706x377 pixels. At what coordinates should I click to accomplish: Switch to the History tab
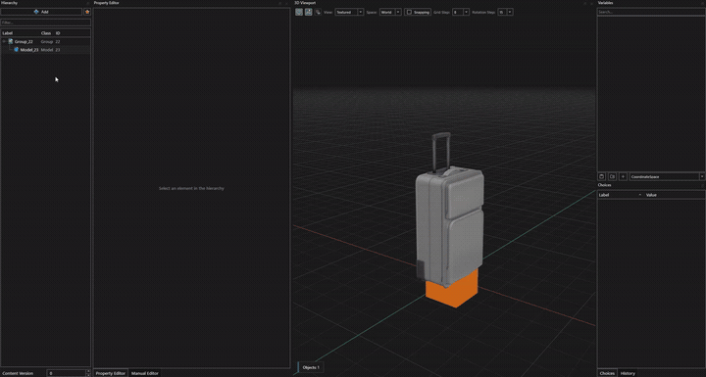(x=628, y=373)
